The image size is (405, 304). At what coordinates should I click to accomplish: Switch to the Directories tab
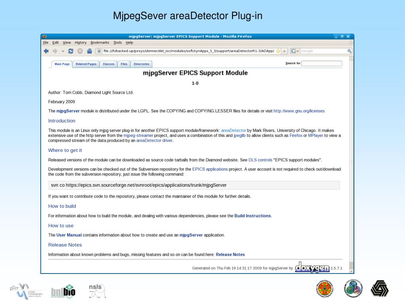coord(141,64)
